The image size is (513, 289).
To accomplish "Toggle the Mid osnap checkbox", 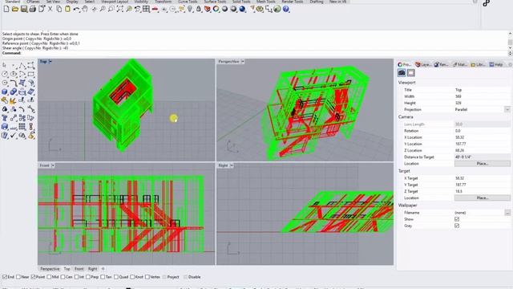I will pyautogui.click(x=49, y=277).
